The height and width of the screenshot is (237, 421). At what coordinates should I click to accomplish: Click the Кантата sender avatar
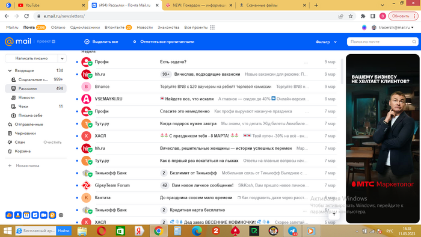(x=86, y=197)
